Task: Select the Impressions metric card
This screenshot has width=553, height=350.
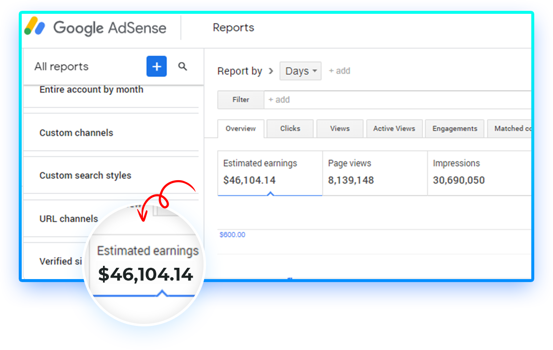Action: click(479, 173)
